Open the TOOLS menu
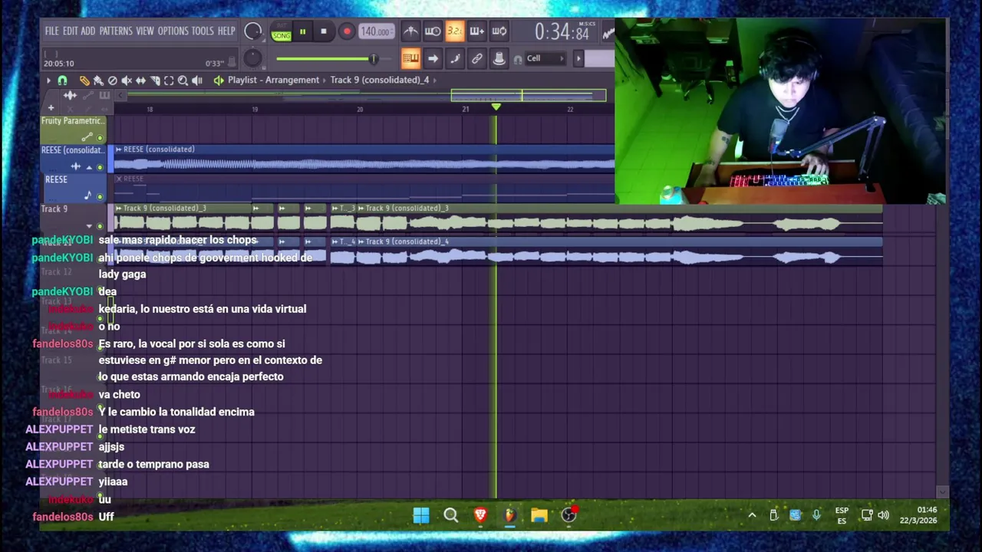 point(203,31)
